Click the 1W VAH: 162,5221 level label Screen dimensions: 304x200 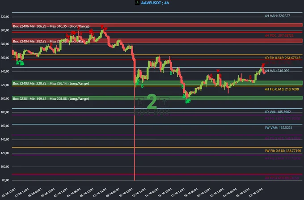[x=279, y=128]
